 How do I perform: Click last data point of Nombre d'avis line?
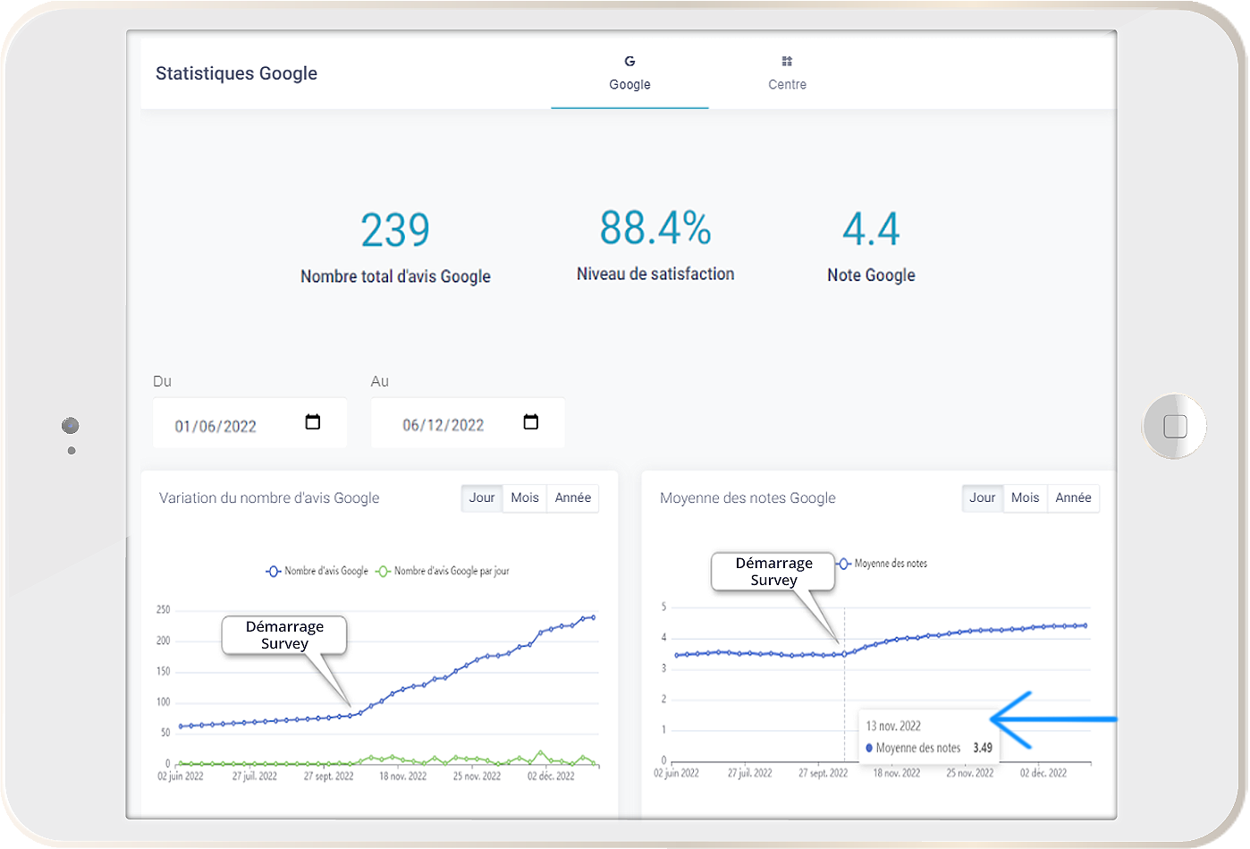(x=593, y=617)
